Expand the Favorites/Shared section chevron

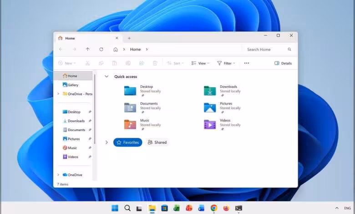(x=106, y=143)
